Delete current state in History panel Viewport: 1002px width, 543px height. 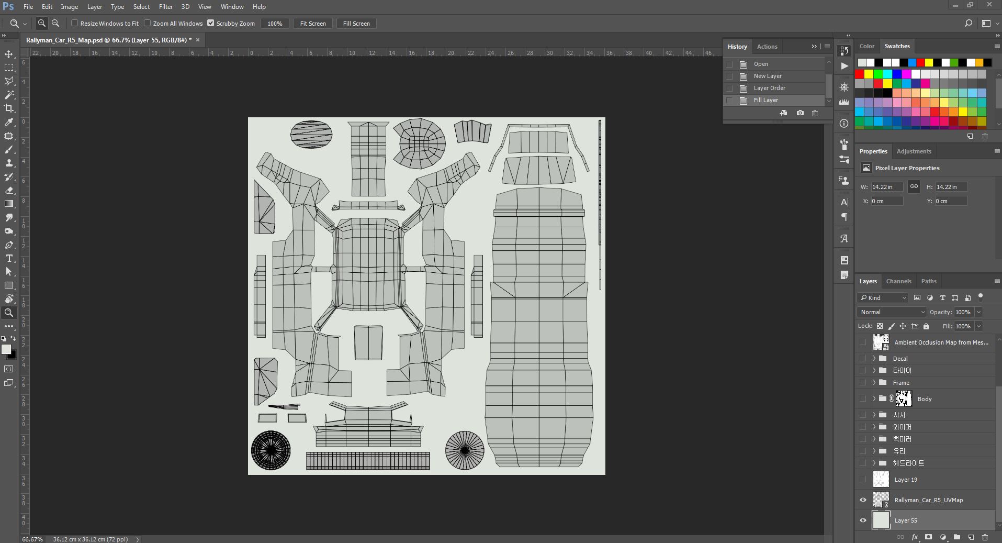tap(815, 113)
